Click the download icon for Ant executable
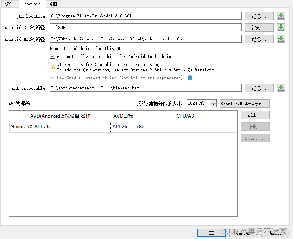 click(281, 88)
